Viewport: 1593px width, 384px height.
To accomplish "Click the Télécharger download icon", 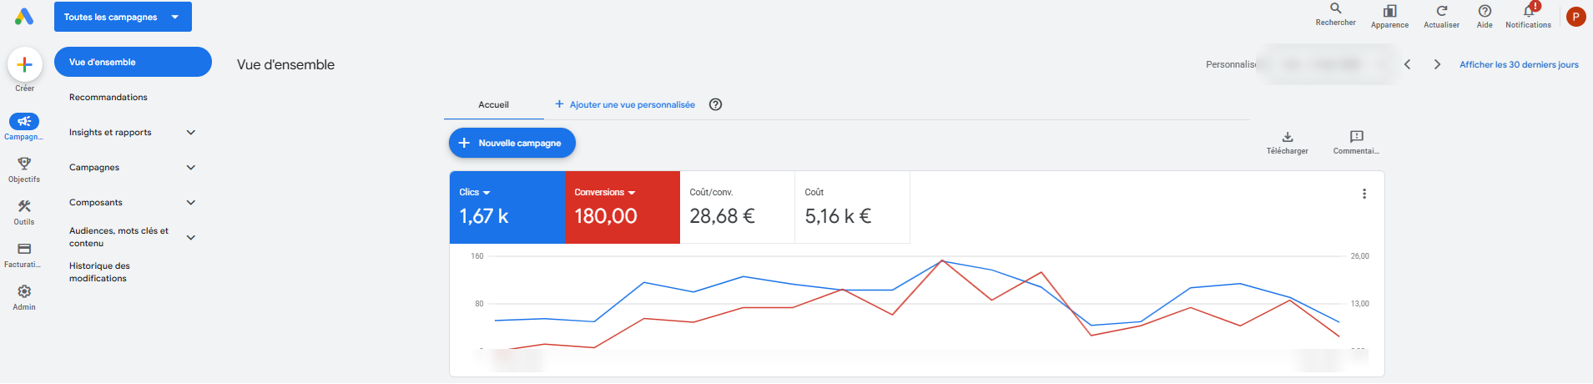I will tap(1288, 136).
